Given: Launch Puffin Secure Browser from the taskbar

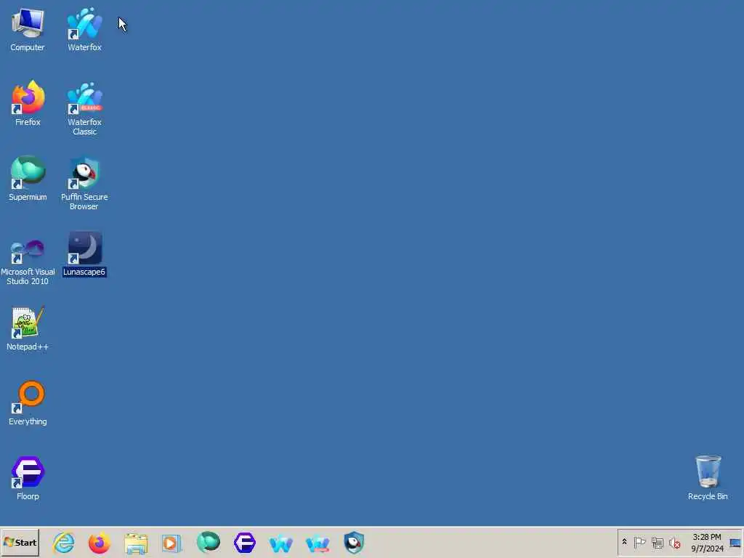Looking at the screenshot, I should (354, 542).
